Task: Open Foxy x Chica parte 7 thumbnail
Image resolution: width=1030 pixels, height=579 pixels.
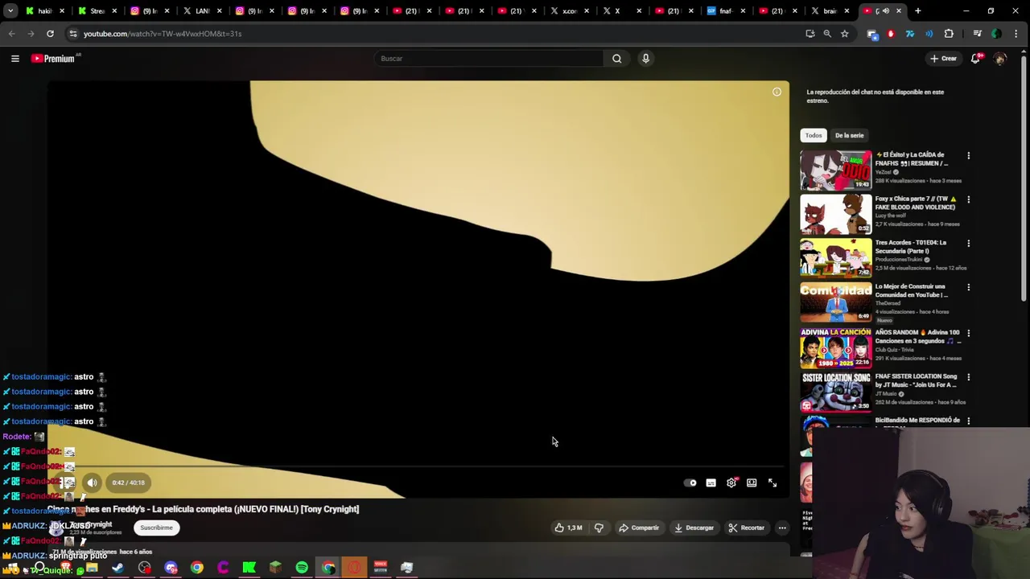Action: (x=835, y=214)
